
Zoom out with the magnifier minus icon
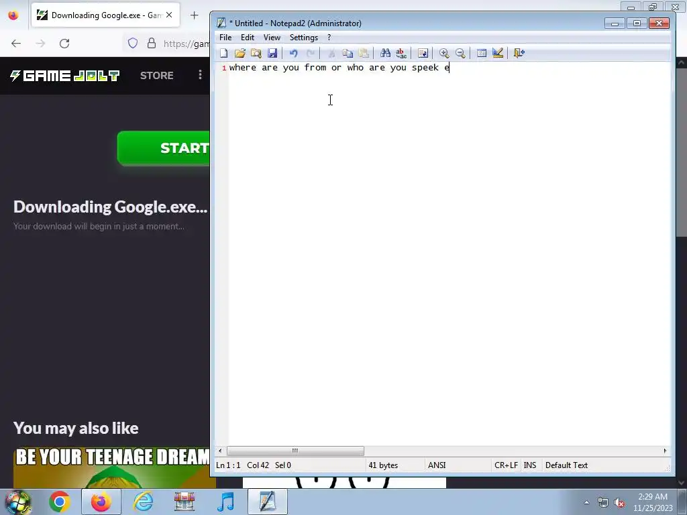click(460, 53)
